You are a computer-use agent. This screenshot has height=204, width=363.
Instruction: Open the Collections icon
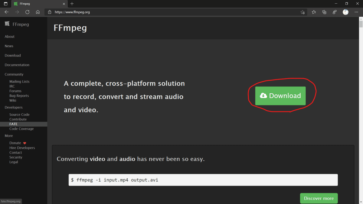pos(324,12)
